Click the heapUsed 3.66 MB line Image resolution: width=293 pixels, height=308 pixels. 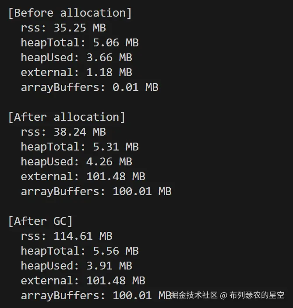[76, 58]
